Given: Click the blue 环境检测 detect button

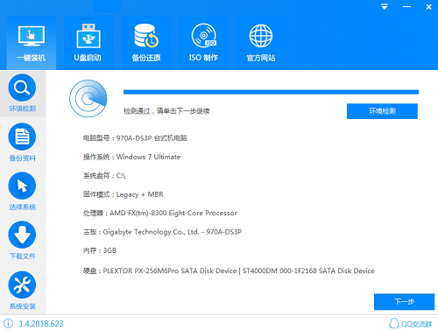Looking at the screenshot, I should coord(382,111).
